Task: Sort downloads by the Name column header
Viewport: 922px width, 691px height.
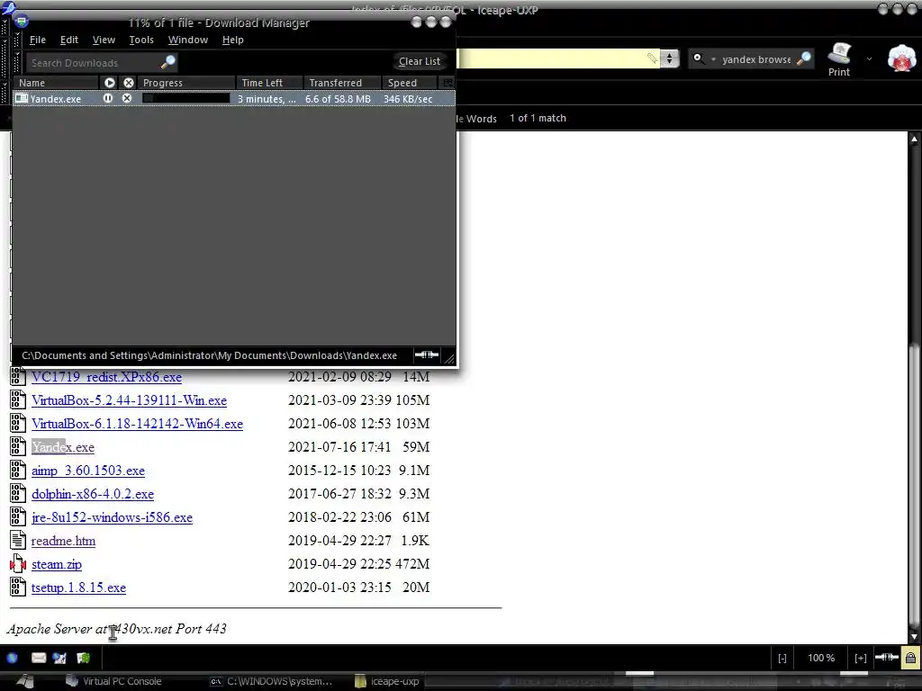Action: point(57,83)
